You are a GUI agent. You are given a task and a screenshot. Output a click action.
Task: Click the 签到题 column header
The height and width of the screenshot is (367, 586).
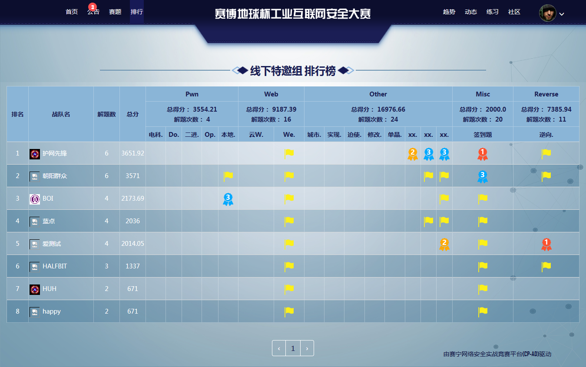[x=483, y=135]
